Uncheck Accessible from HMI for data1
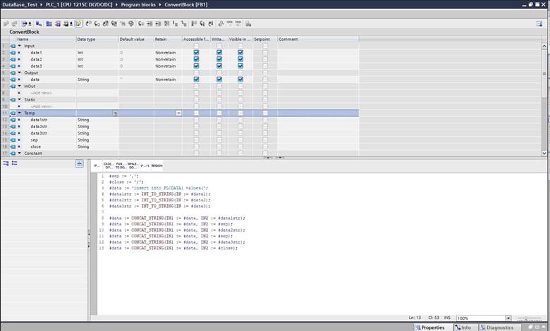Viewport: 550px width, 331px height. [196, 53]
